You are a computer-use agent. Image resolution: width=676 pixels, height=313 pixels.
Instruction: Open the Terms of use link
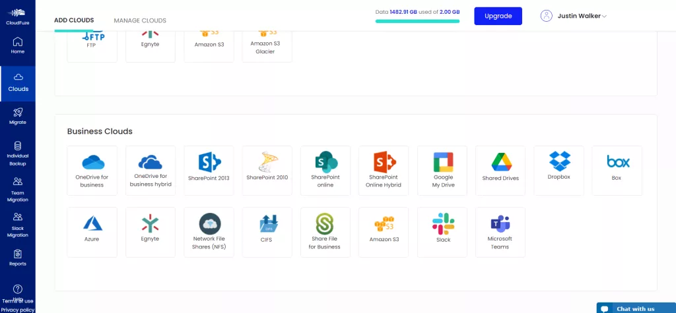click(x=18, y=301)
